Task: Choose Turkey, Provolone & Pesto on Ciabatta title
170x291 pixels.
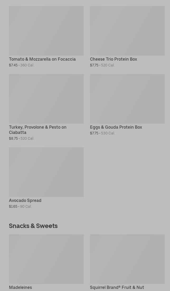Action: click(38, 130)
